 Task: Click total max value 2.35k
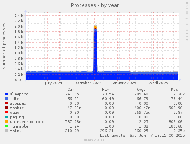coord(179,131)
